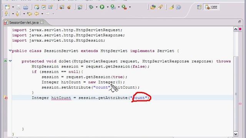Click the green Run button

pyautogui.click(x=102, y=7)
